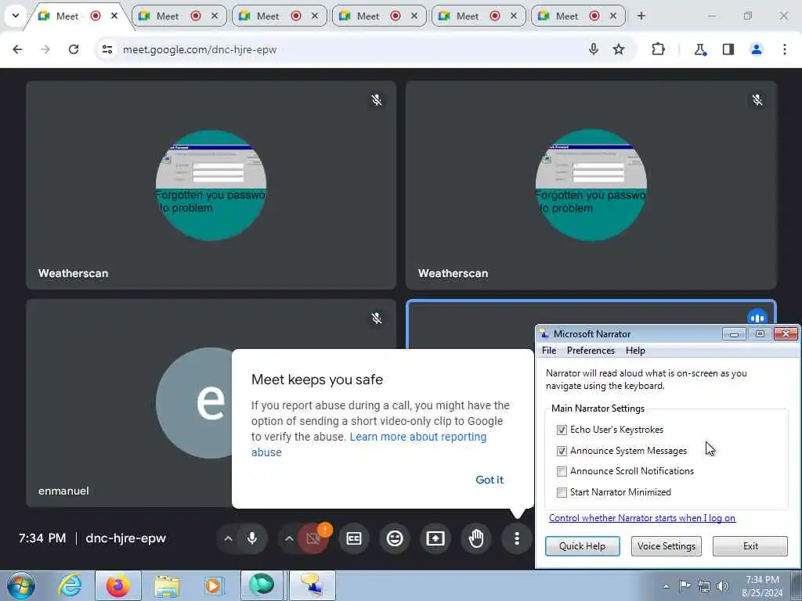Viewport: 802px width, 601px height.
Task: Click Chrome back arrow
Action: [17, 49]
